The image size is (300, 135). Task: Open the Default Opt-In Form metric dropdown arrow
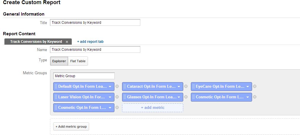[x=110, y=87]
